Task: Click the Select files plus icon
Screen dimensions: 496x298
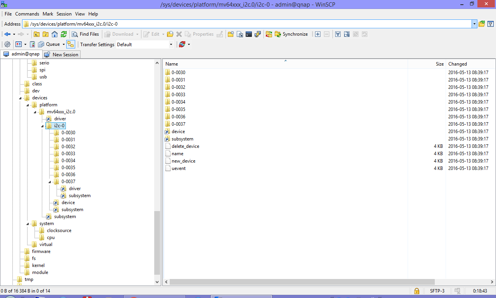Action: (318, 34)
